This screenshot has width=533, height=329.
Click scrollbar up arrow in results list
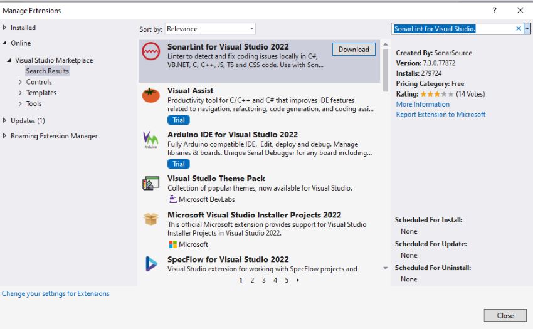coord(386,44)
